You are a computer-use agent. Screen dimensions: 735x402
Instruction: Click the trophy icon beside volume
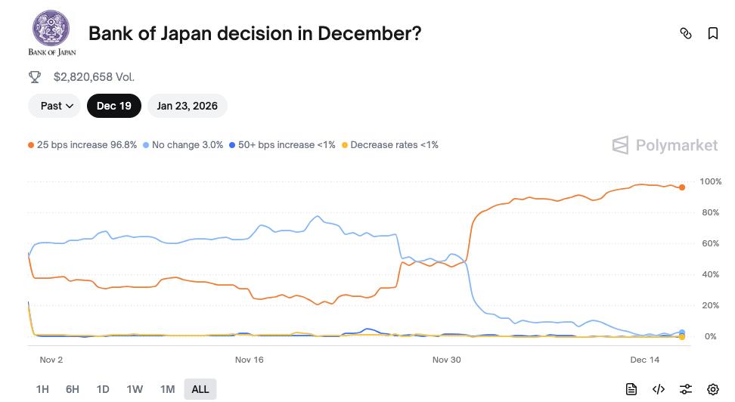point(35,76)
